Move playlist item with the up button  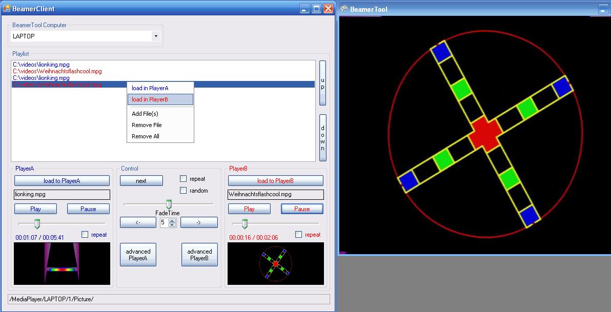322,83
